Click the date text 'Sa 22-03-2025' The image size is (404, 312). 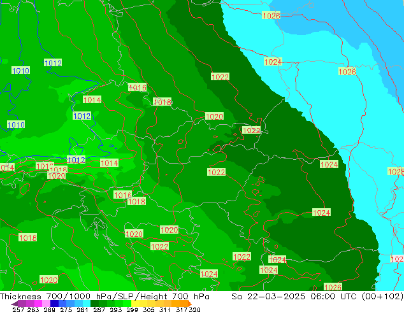(268, 296)
